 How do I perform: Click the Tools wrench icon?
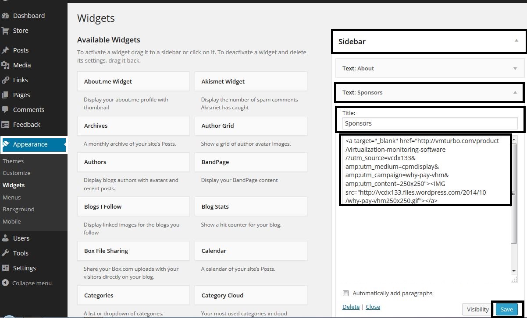[5, 253]
